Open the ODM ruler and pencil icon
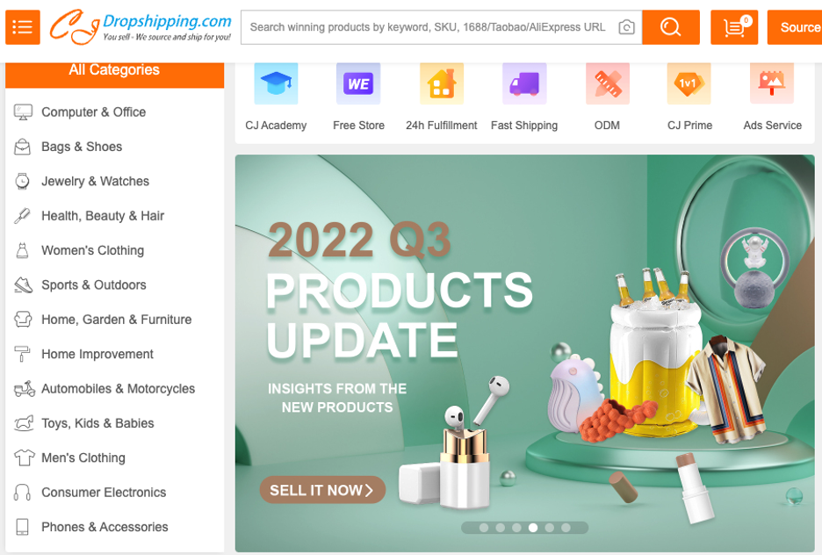822x555 pixels. point(607,83)
